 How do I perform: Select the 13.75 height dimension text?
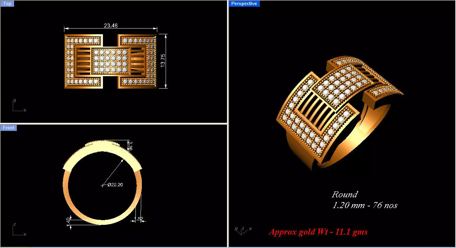[163, 61]
